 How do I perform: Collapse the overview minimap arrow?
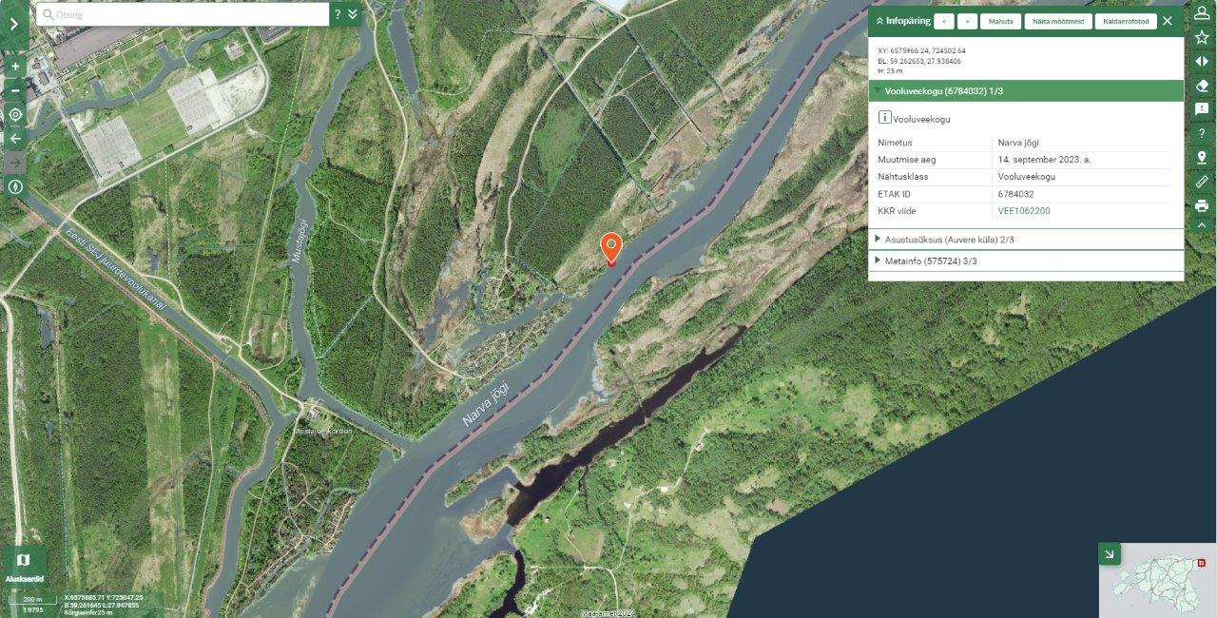[1110, 553]
